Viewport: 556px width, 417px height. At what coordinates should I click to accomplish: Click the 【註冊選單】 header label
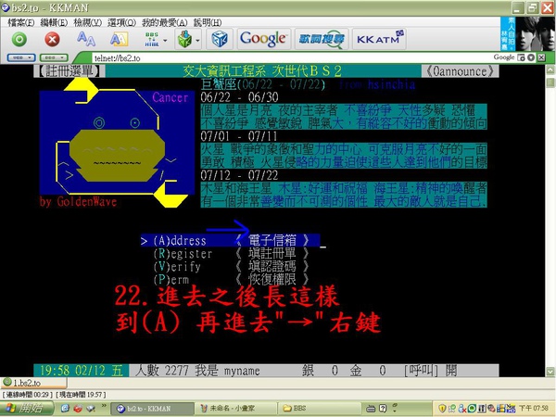[x=69, y=71]
